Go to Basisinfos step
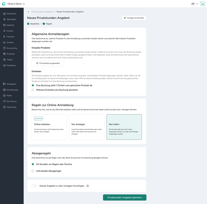 (34, 24)
